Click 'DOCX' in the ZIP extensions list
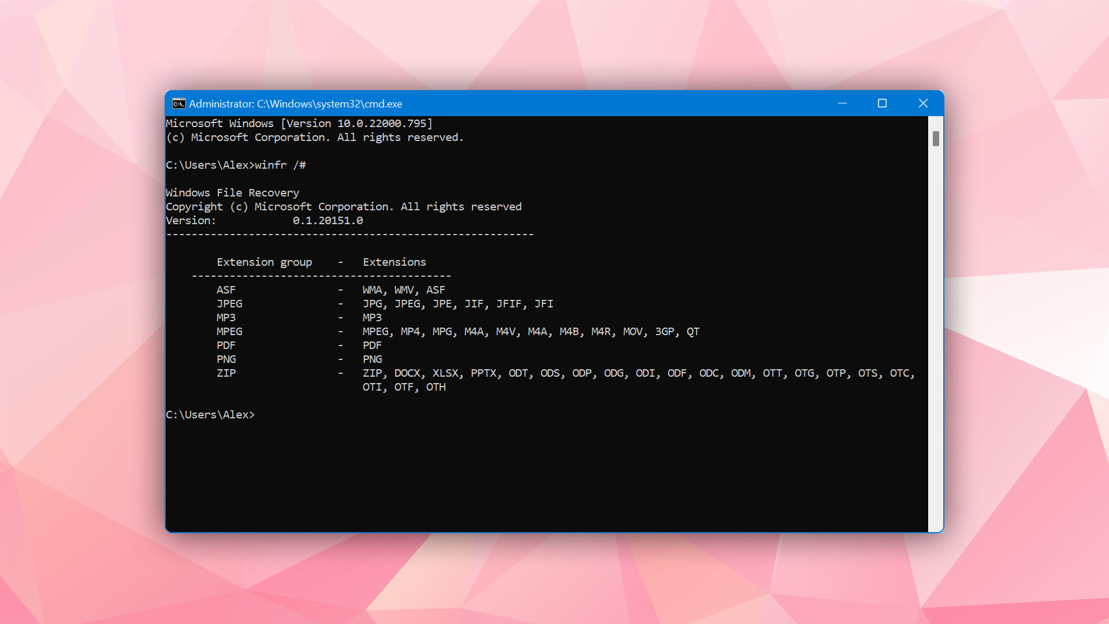This screenshot has width=1109, height=624. (407, 373)
